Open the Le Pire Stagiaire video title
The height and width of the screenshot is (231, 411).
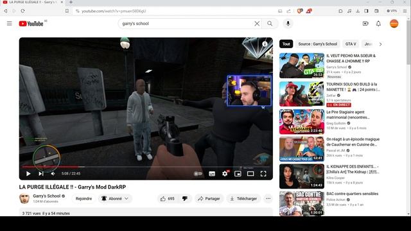tap(348, 115)
